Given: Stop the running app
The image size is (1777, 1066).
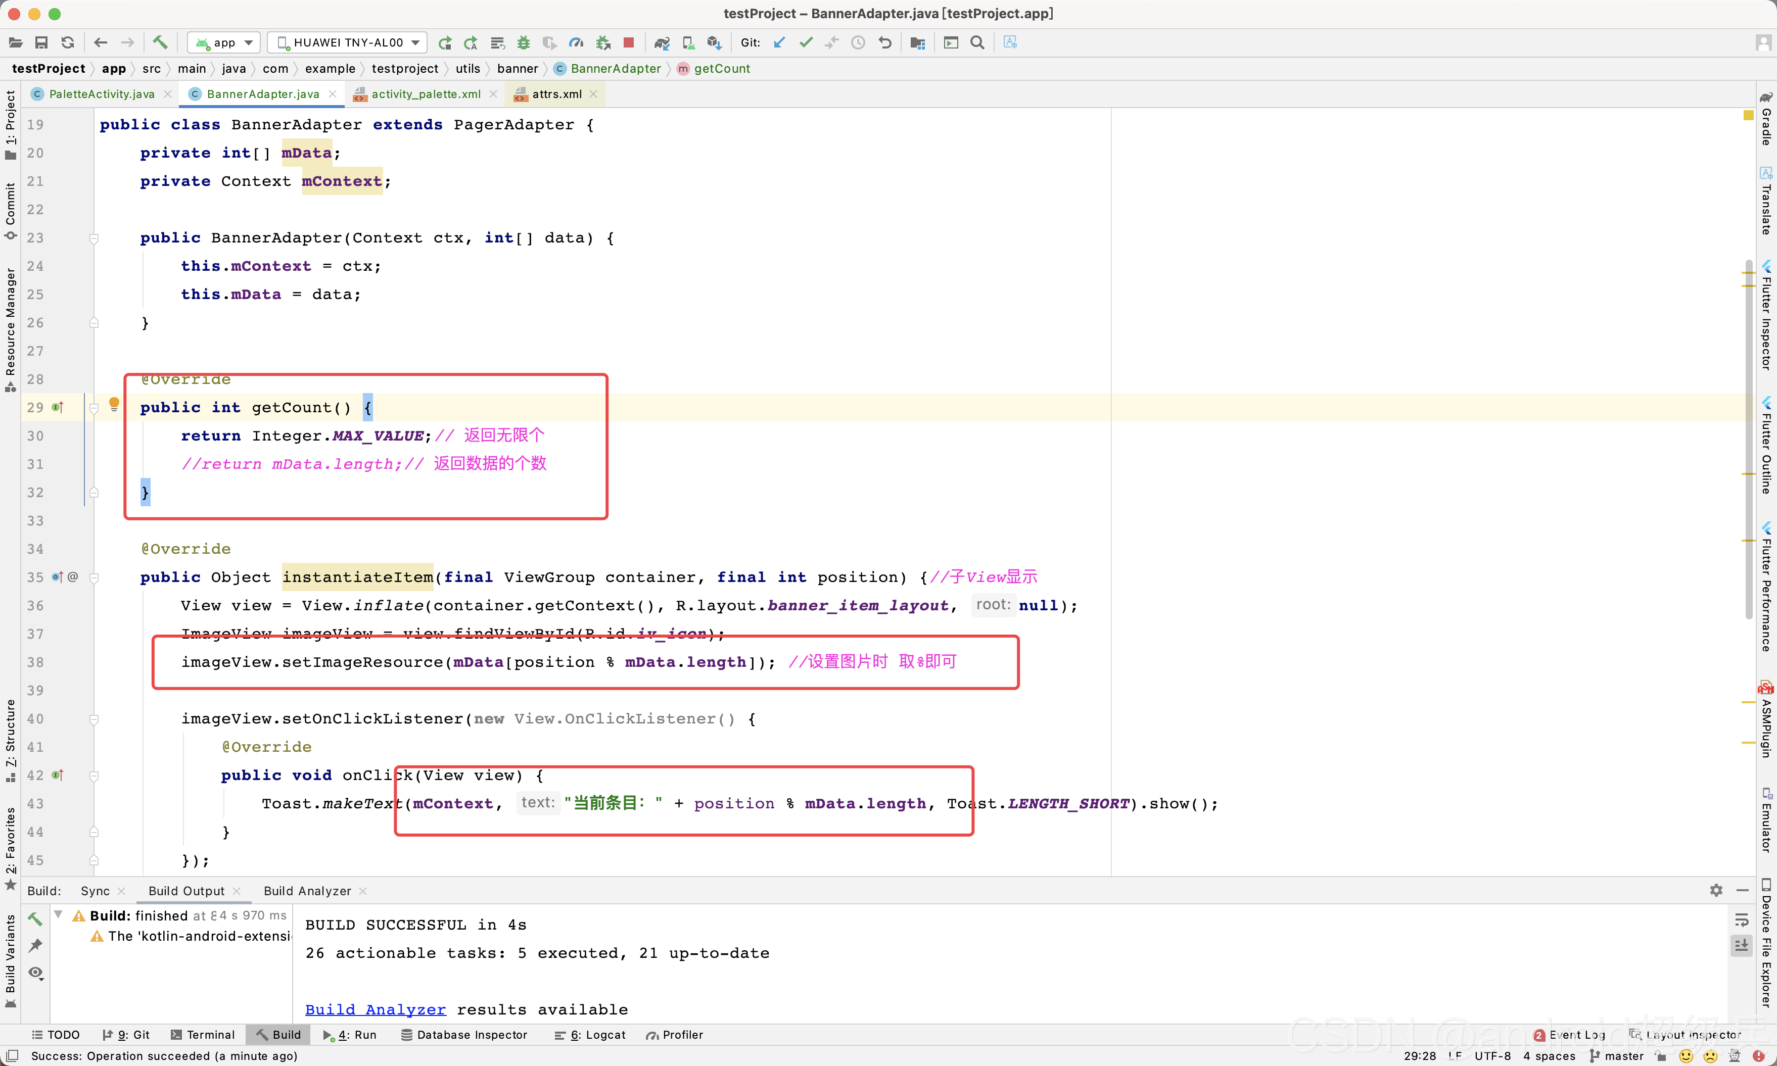Looking at the screenshot, I should (629, 42).
